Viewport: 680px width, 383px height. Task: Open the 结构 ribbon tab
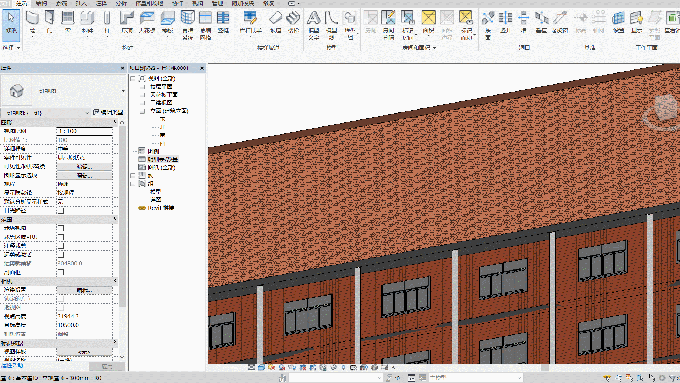point(42,3)
